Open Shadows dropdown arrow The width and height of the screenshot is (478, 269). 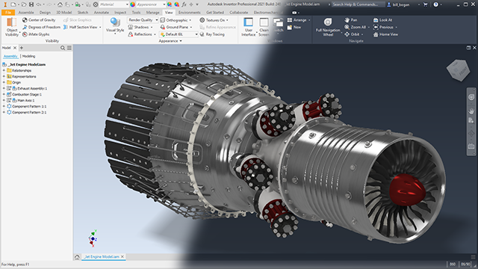click(152, 27)
